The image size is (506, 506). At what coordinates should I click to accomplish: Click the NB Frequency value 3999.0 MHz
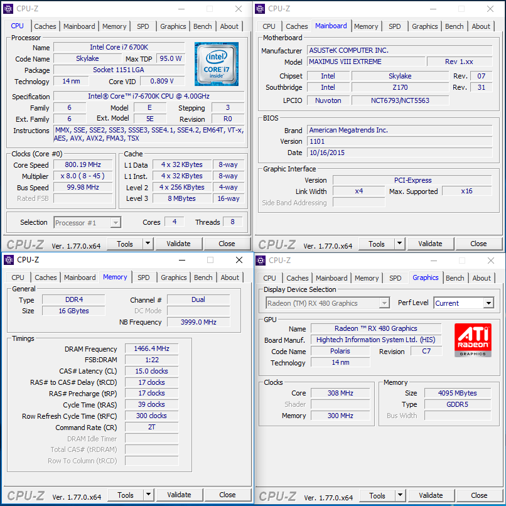pos(198,322)
